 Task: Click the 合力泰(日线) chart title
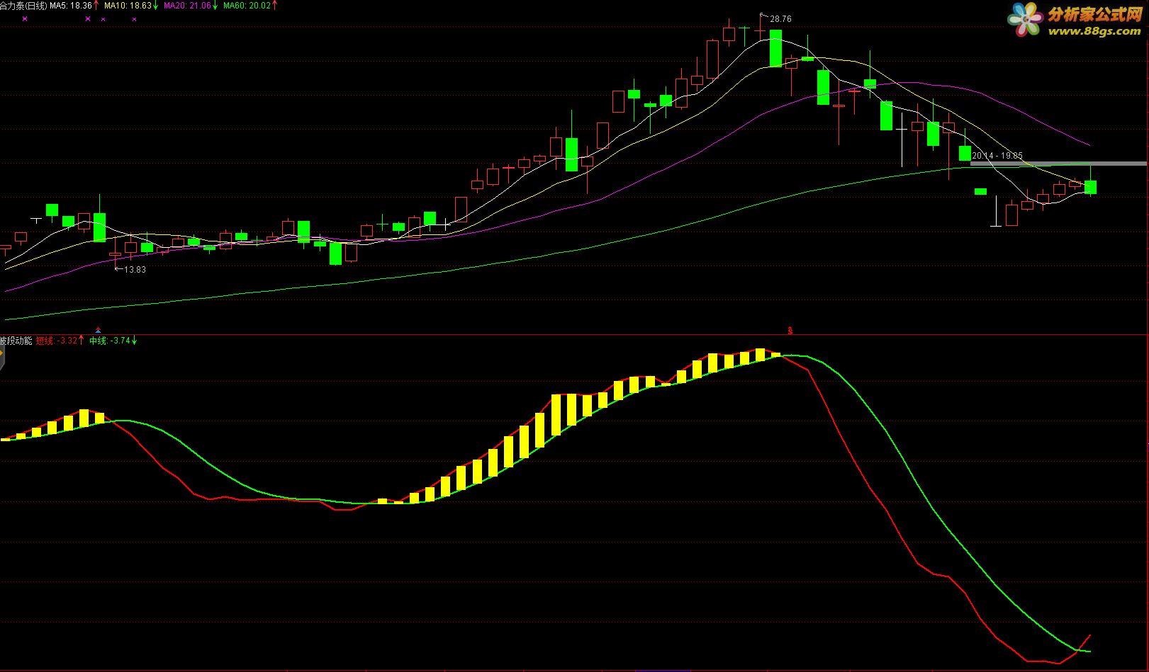point(23,5)
